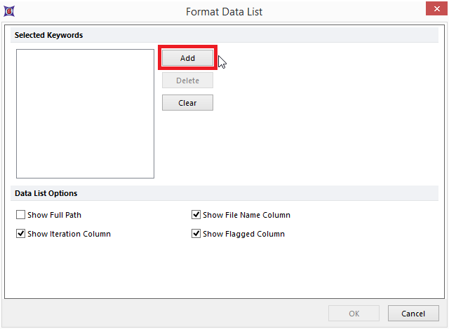Click the Add keyword button
The image size is (449, 329).
point(187,58)
